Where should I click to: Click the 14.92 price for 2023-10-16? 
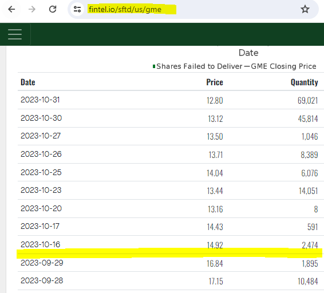point(215,246)
